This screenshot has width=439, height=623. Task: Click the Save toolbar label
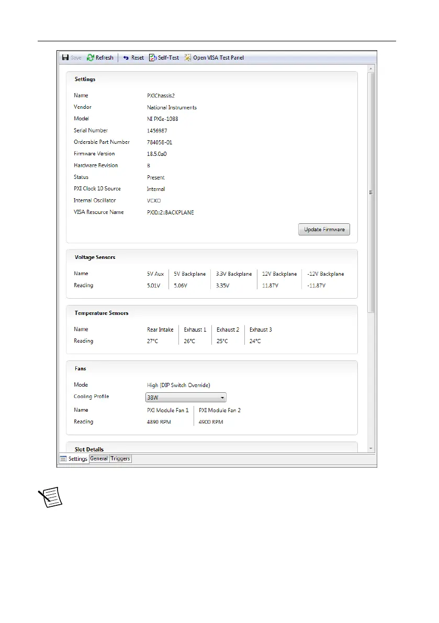point(76,58)
